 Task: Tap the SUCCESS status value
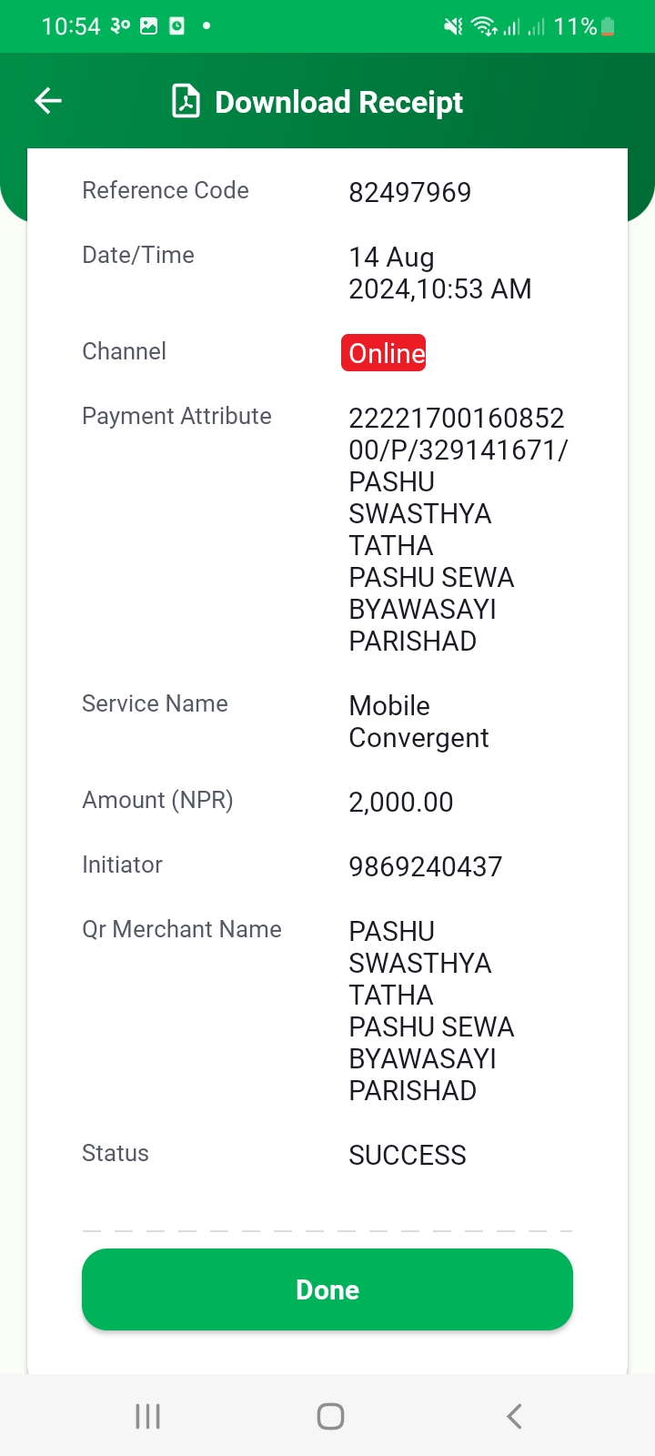click(x=408, y=1155)
